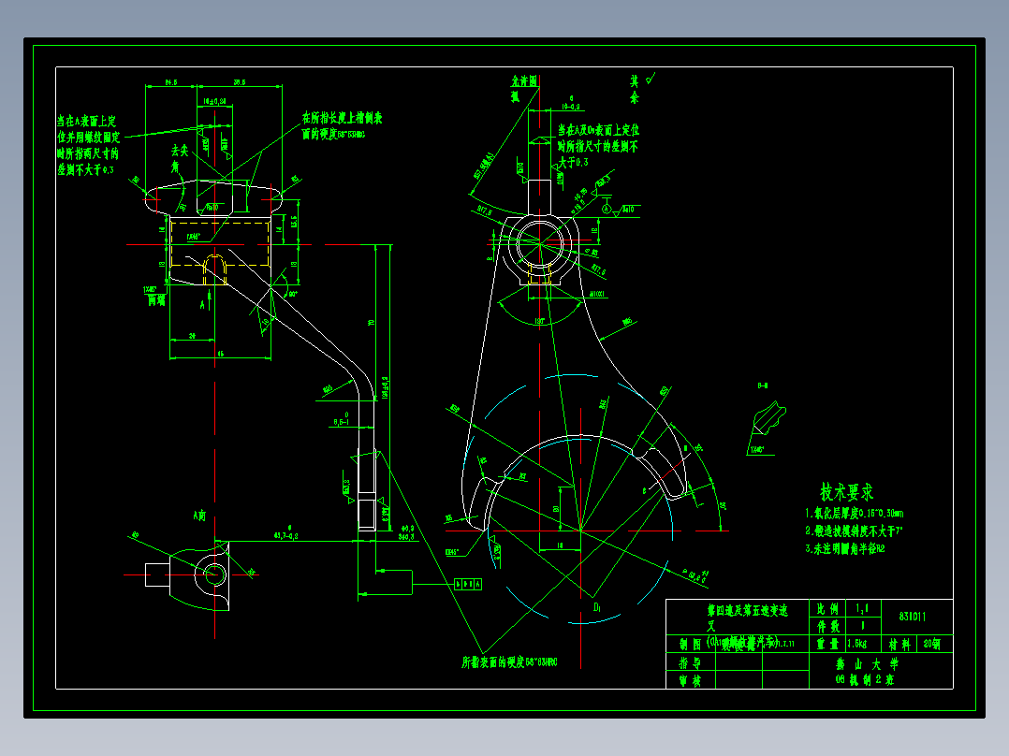Pick the 重量 title block label
The image size is (1009, 756).
point(827,644)
